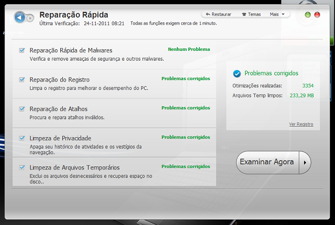Screen dimensions: 335x225
Task: Go back using the blue back arrow
Action: [x=20, y=17]
